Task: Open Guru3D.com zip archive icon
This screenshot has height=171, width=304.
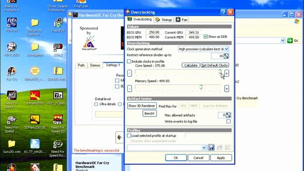Action: pos(58,74)
